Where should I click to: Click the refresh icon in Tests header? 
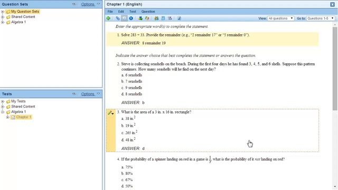point(74,94)
